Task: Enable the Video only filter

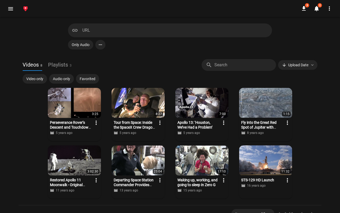Action: tap(35, 79)
